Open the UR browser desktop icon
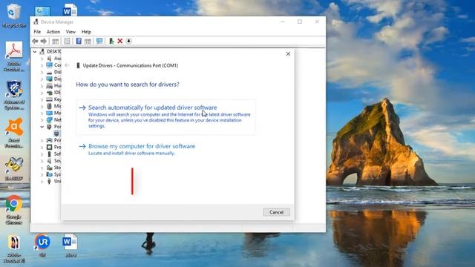This screenshot has width=475, height=267. (42, 245)
